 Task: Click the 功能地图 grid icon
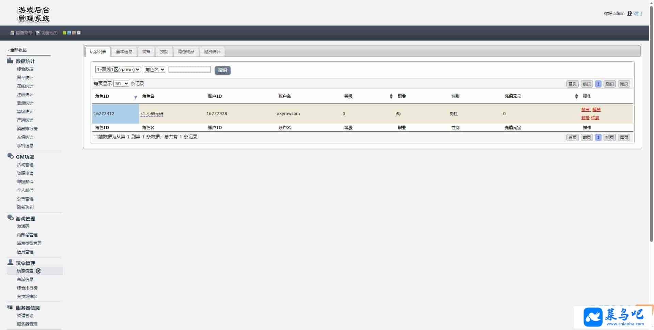pos(37,33)
